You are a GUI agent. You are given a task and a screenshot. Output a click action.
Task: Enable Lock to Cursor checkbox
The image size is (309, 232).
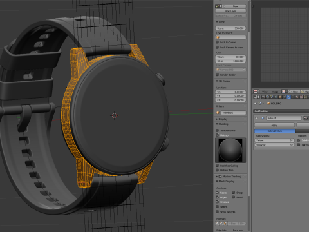pyautogui.click(x=217, y=42)
